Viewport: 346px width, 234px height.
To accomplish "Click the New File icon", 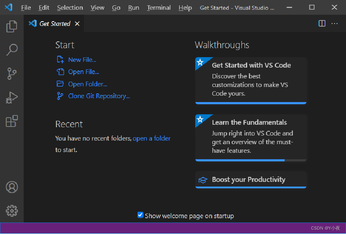I will tap(60, 59).
